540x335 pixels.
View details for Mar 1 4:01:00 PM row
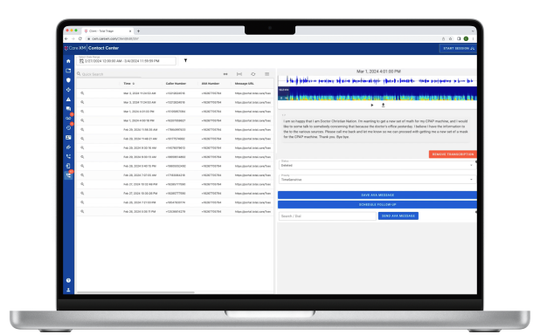tap(82, 112)
